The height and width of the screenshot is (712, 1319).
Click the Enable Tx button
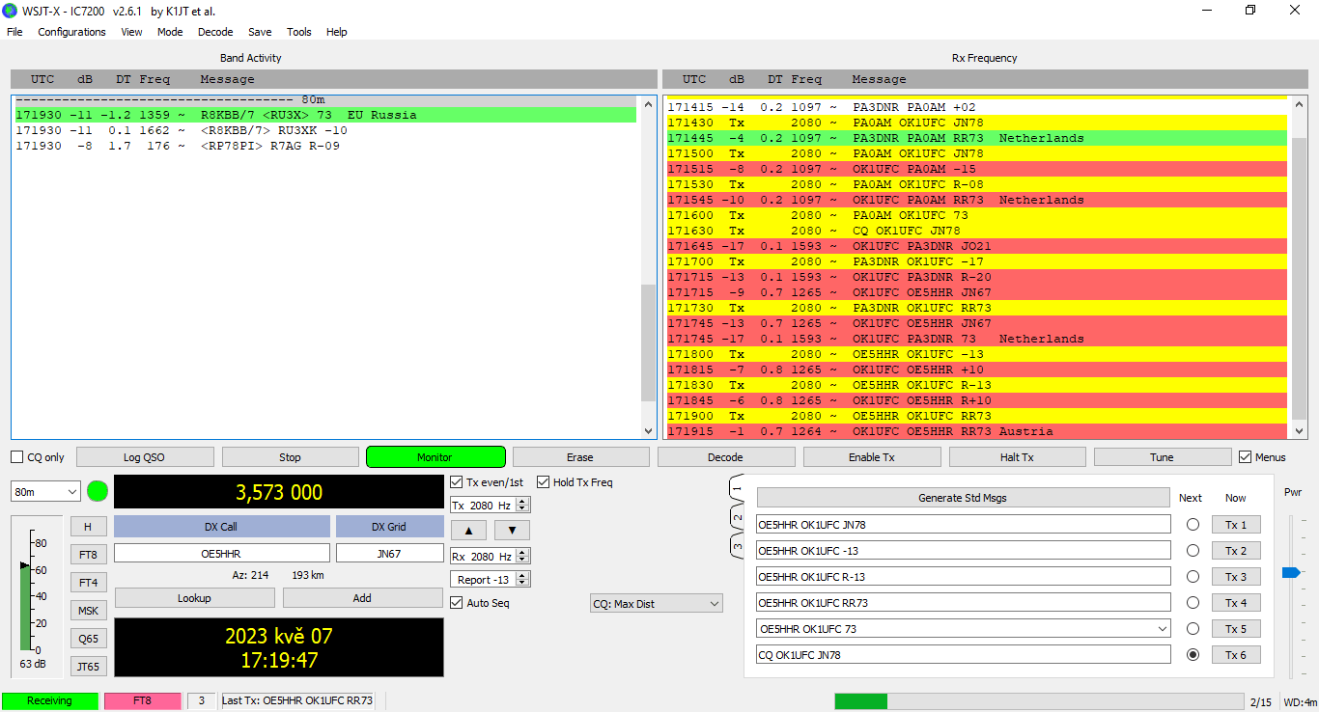(871, 457)
